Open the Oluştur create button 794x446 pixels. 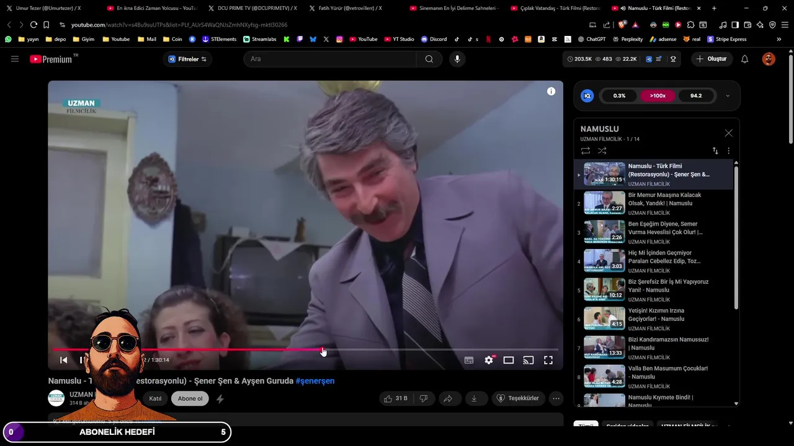pyautogui.click(x=712, y=59)
